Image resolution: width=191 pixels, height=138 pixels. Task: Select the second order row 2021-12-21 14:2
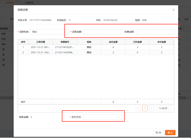pos(96,52)
